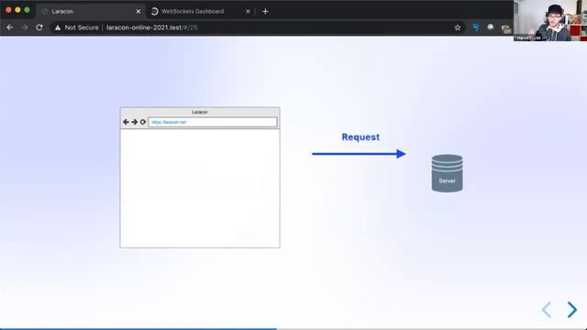Click the red close window button
Screen dimensions: 587x330
tap(8, 10)
